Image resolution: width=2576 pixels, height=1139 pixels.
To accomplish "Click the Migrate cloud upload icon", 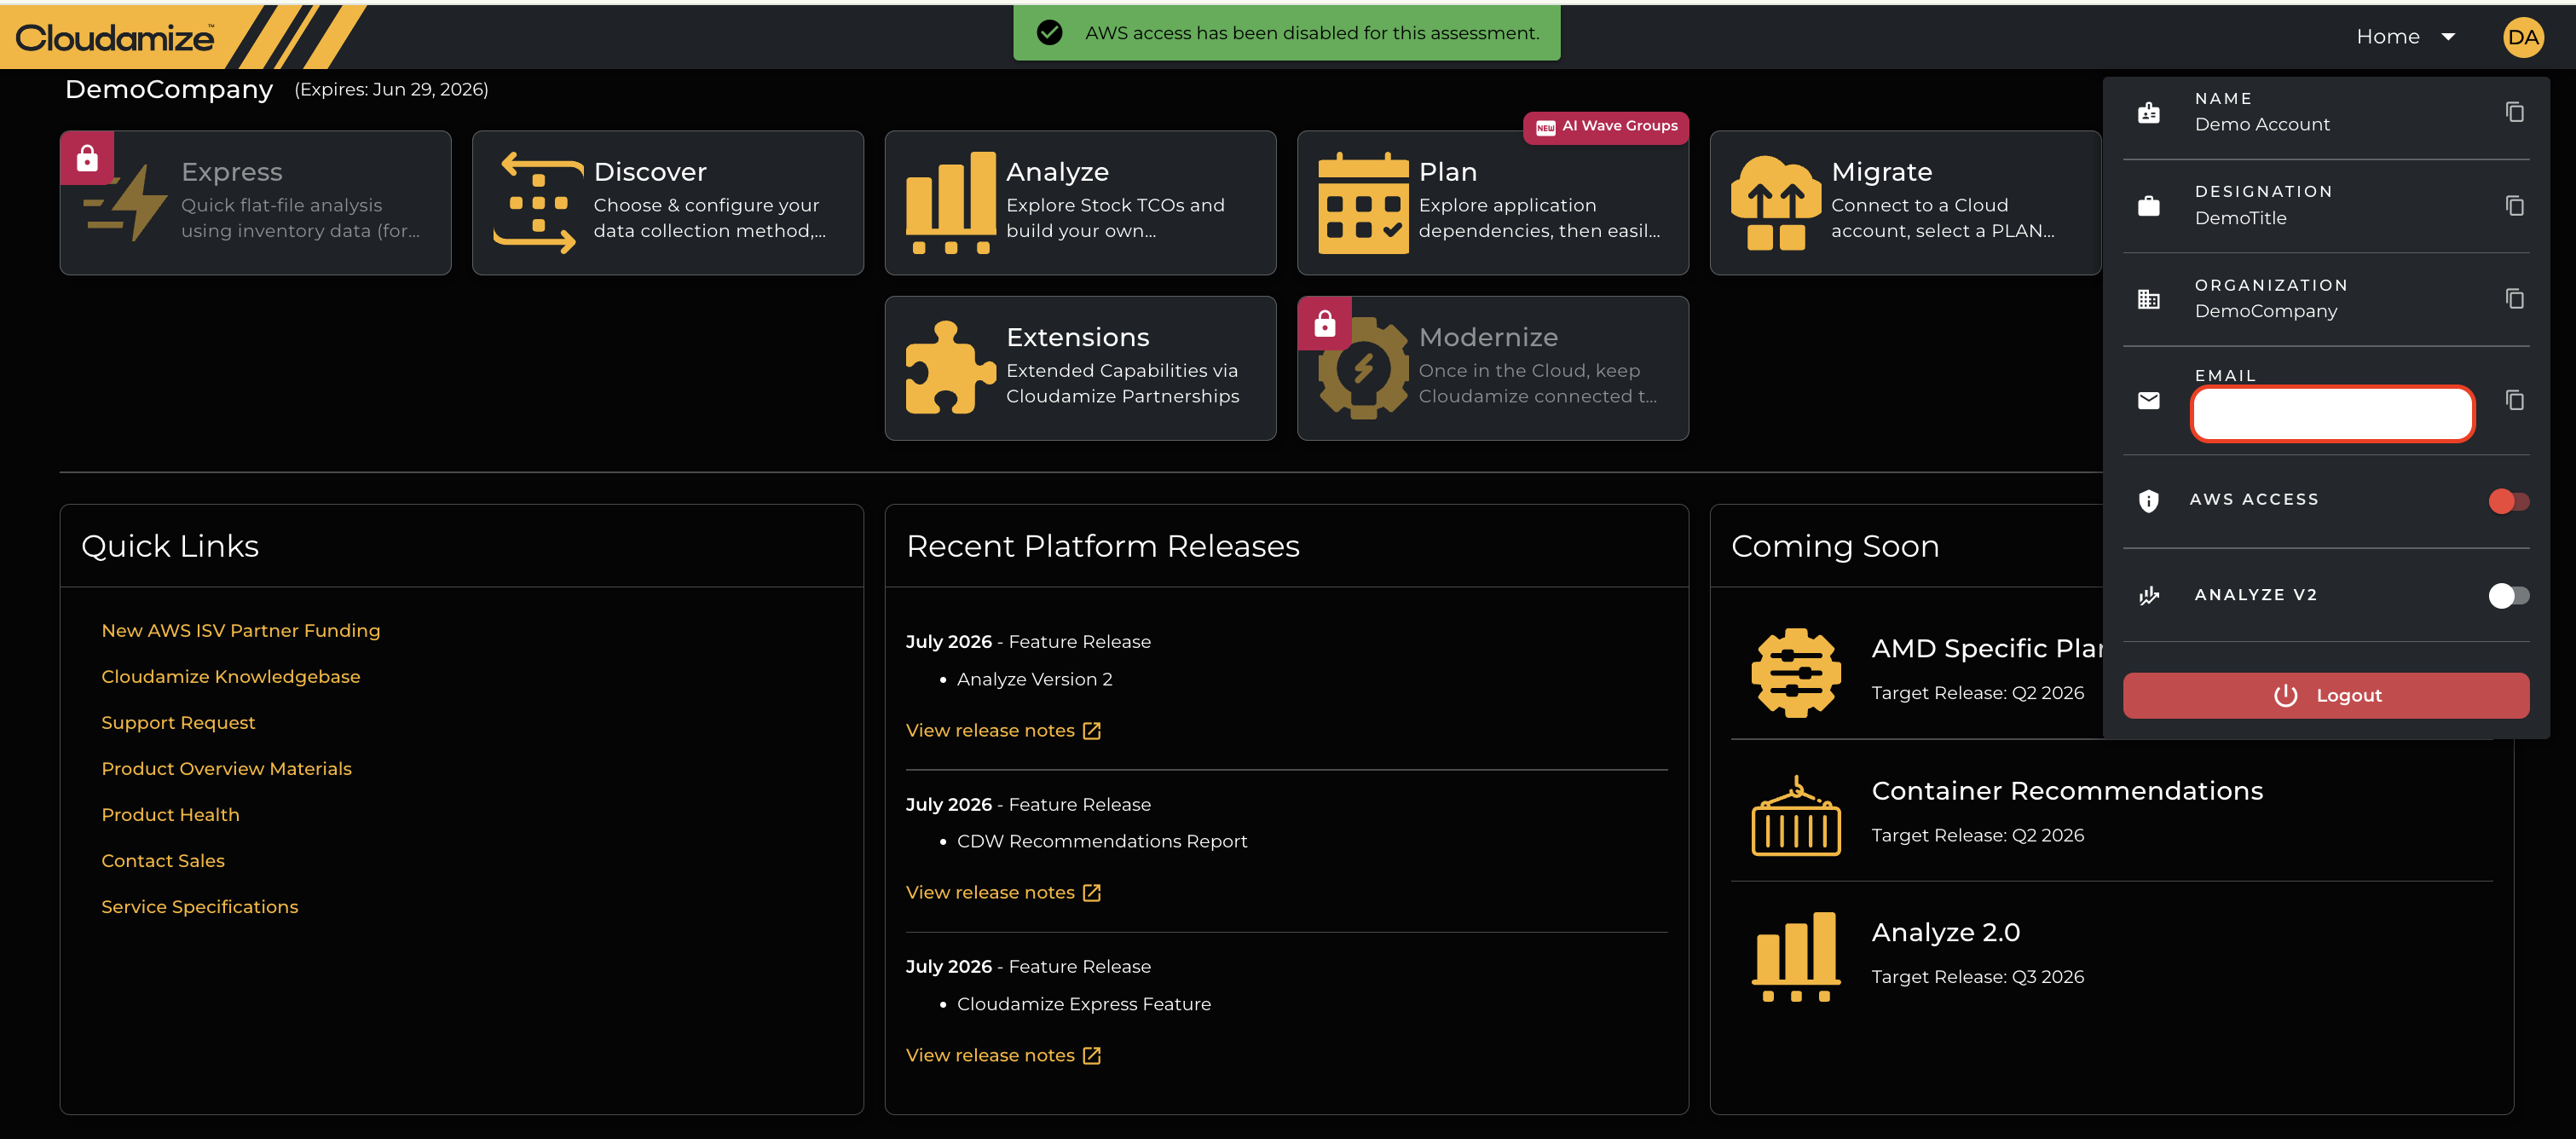I will click(1776, 203).
